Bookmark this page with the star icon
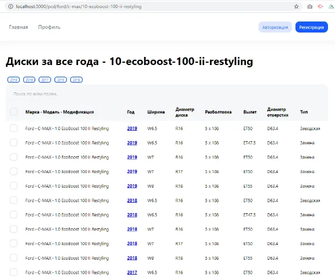The width and height of the screenshot is (335, 280). [296, 6]
